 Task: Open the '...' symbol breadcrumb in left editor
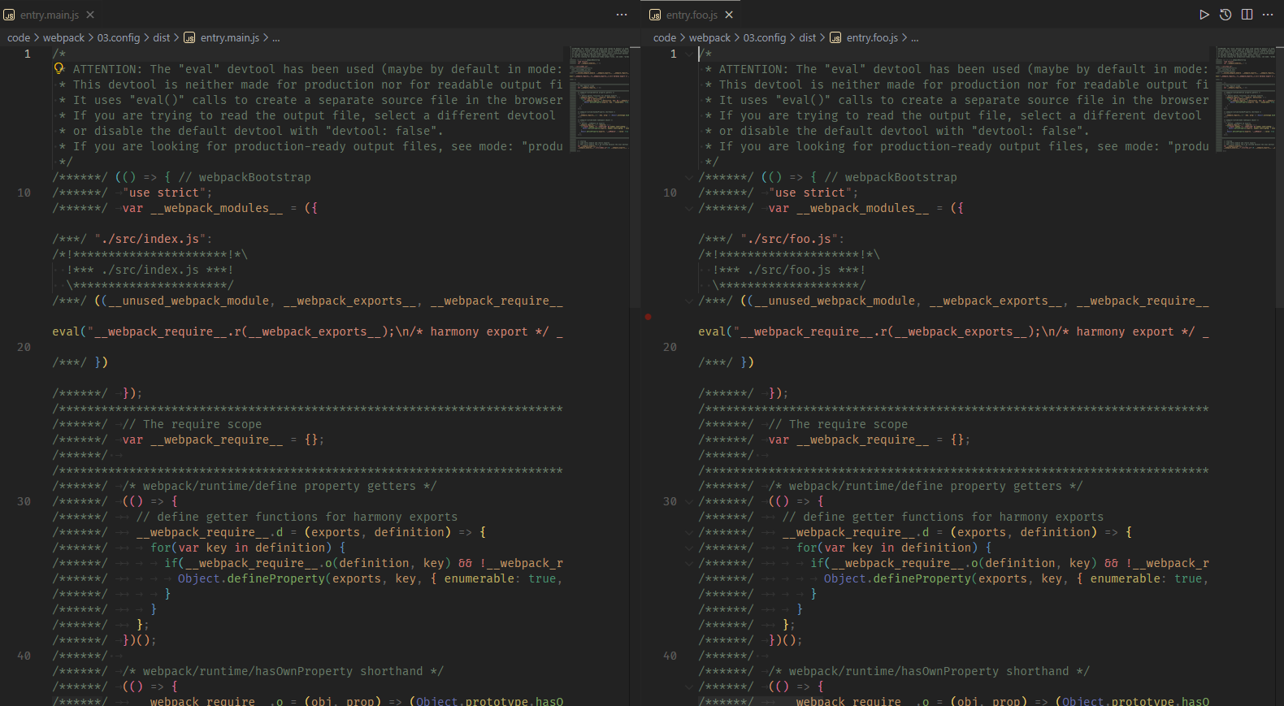pos(276,38)
